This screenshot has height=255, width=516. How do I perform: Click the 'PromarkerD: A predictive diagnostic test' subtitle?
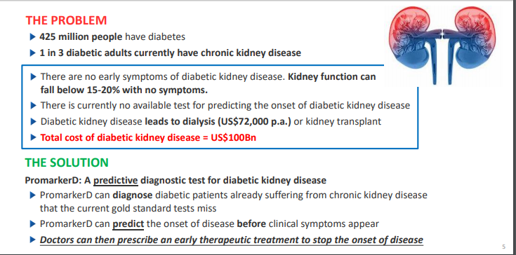176,181
